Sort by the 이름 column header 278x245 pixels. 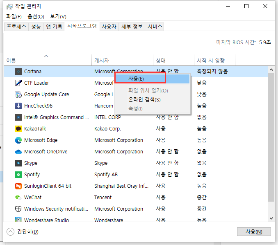point(48,61)
